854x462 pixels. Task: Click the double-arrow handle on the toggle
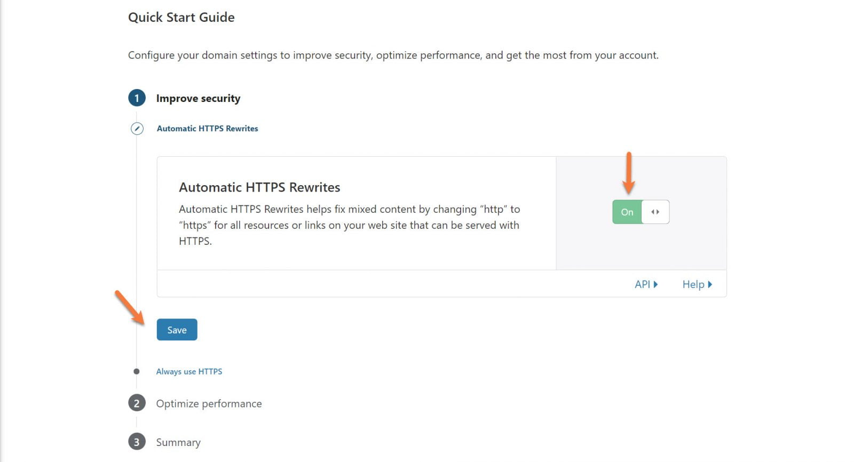coord(655,212)
